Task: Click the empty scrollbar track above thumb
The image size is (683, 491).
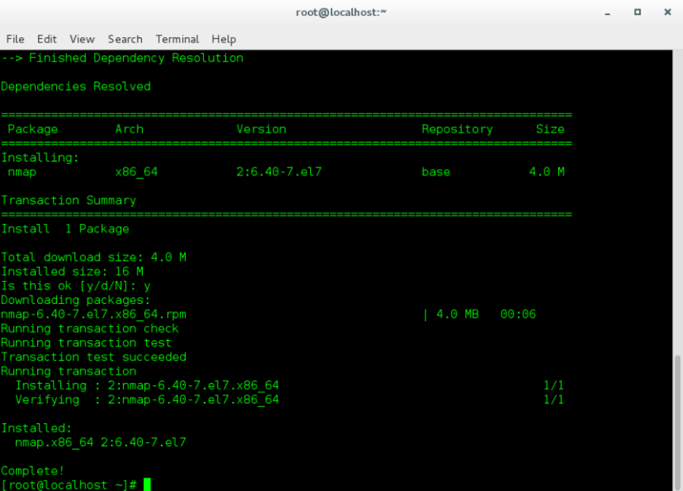Action: coord(677,197)
